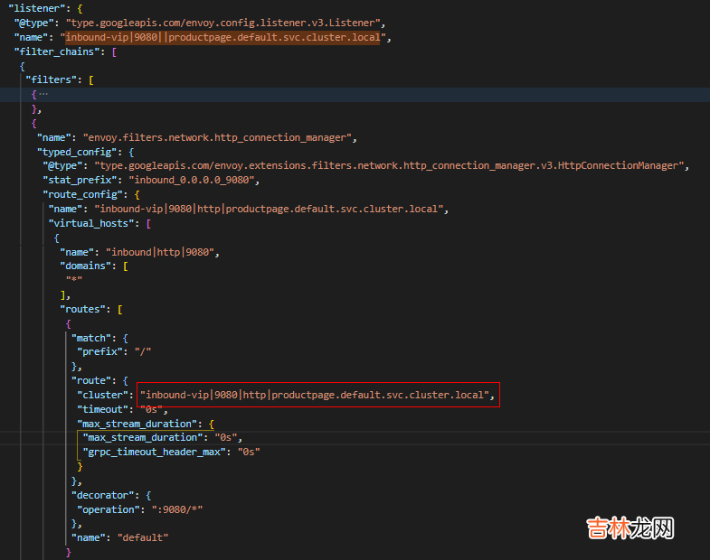Click the "listener" key on first line
710x560 pixels.
click(x=35, y=6)
